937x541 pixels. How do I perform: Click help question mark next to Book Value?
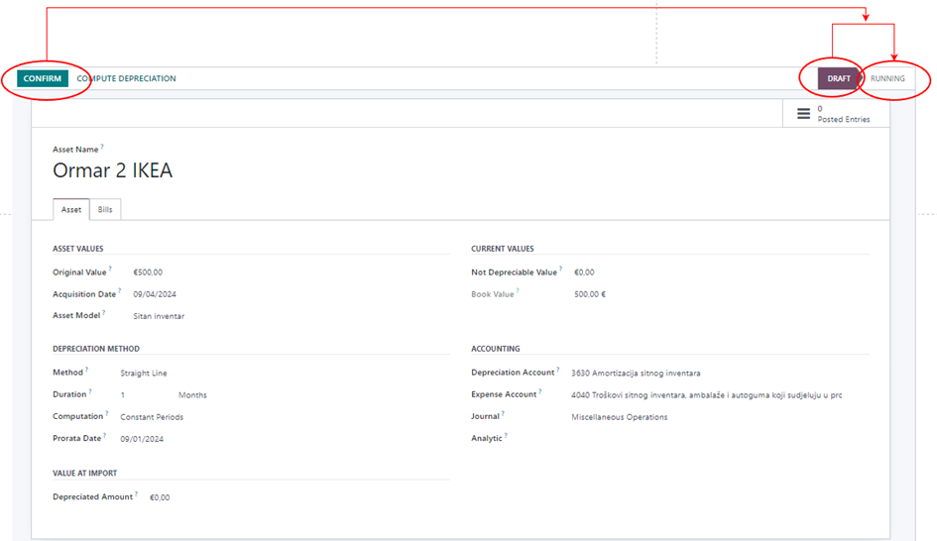[x=518, y=291]
